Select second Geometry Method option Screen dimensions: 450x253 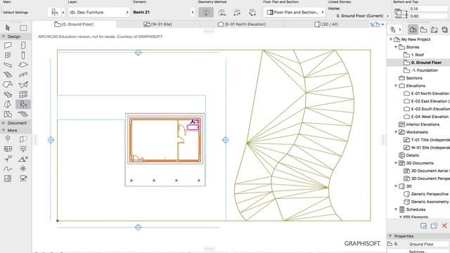[x=221, y=13]
